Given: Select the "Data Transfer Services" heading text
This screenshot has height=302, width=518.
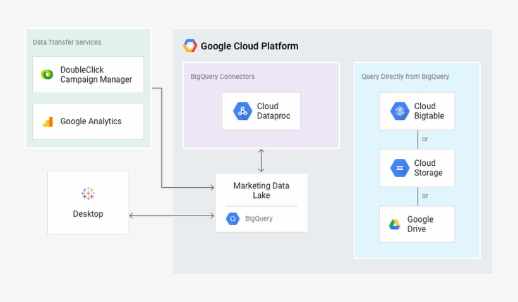Looking at the screenshot, I should click(67, 42).
